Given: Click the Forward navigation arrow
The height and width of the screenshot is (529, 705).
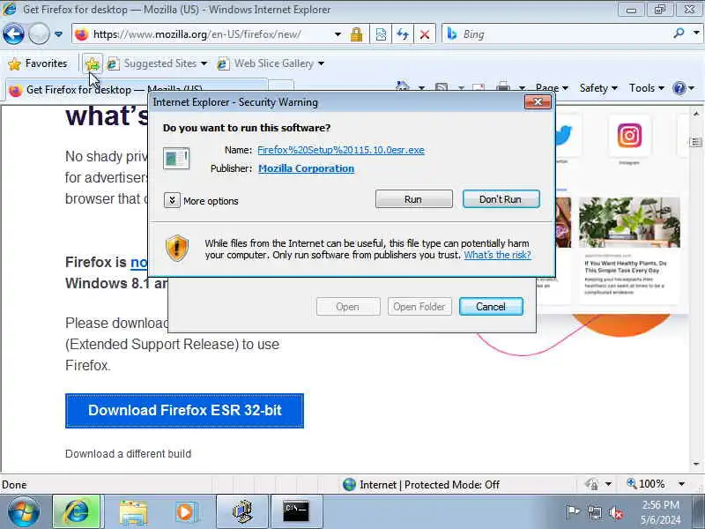Looking at the screenshot, I should pos(39,34).
